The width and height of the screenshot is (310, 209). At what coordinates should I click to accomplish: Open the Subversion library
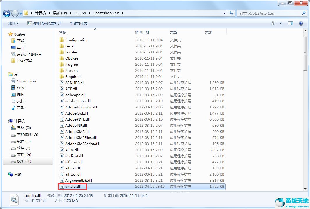27,81
